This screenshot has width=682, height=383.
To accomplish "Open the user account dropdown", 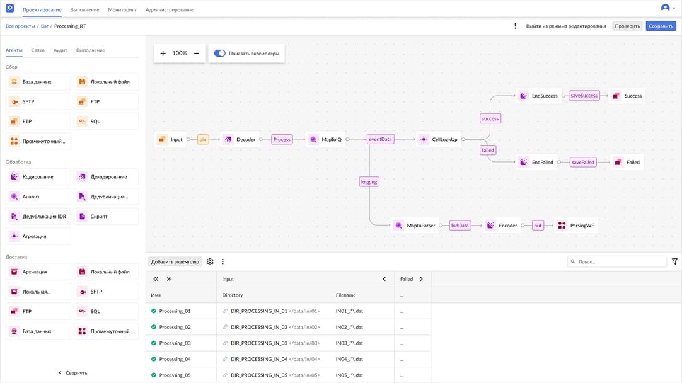I will [x=668, y=8].
